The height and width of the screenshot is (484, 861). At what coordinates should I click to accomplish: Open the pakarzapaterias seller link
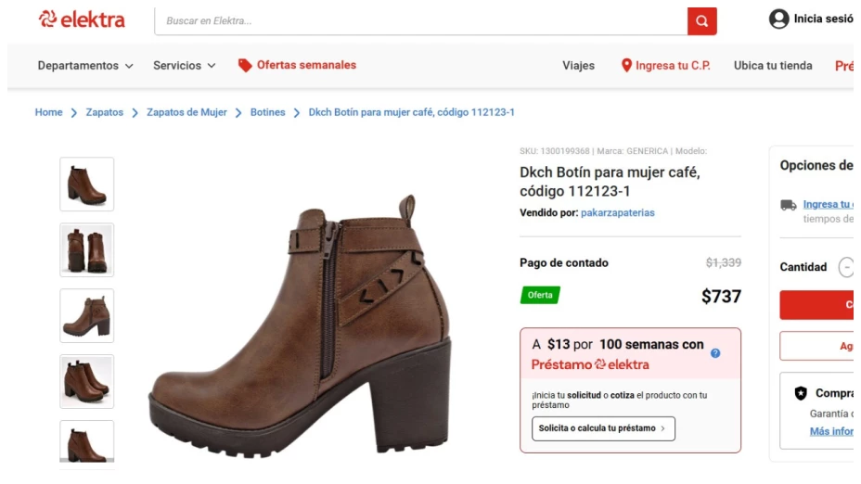point(617,213)
